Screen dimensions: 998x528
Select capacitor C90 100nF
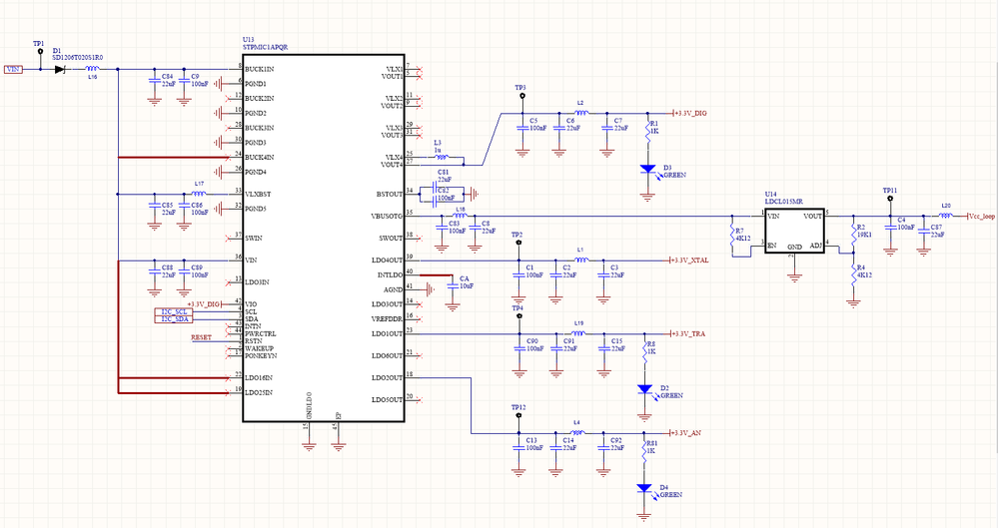tap(518, 348)
